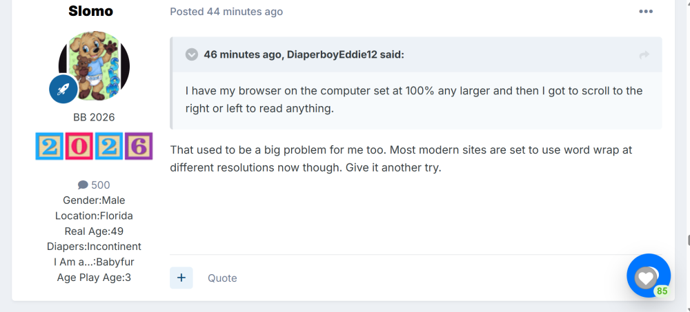Screen dimensions: 690x312
Task: Click the 'Location:Florida' profile field
Action: tap(94, 216)
